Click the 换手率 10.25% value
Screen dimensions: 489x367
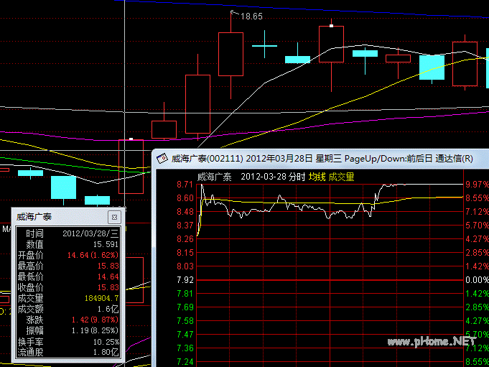coord(106,342)
